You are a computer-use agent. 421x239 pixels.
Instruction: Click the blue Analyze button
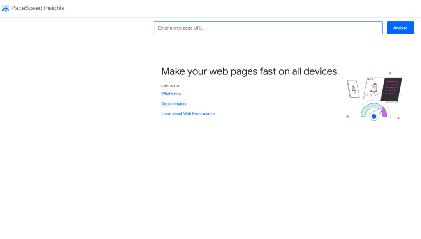coord(400,28)
